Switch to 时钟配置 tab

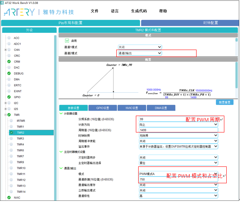[x=190, y=23]
